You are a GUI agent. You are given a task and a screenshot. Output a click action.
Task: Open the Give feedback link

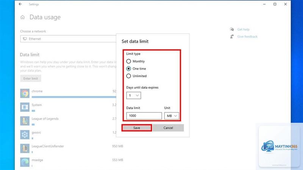(247, 36)
